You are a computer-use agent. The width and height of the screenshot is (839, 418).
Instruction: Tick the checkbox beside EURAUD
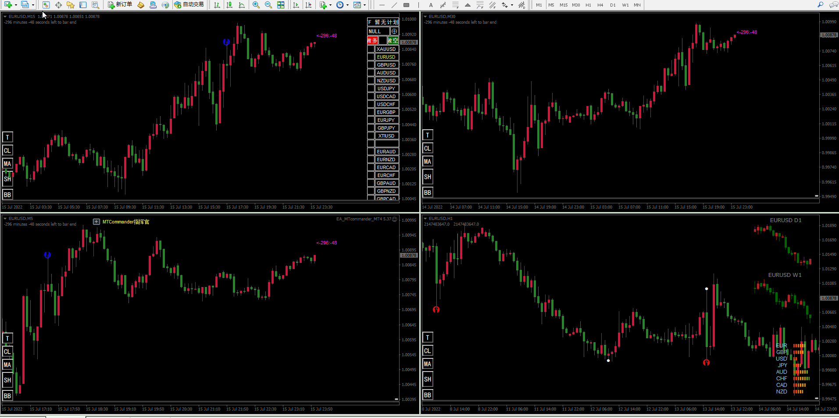(x=371, y=152)
